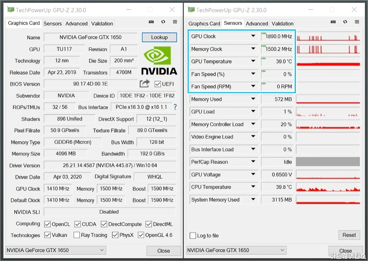Click the GPU Voltage value 0.6500 V

[x=277, y=174]
